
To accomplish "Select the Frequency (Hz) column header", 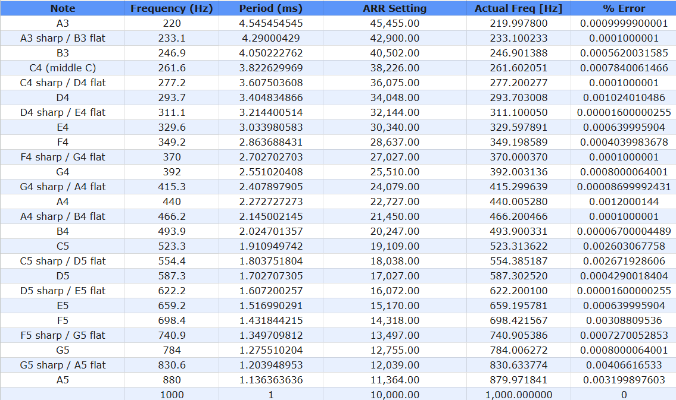I will pos(172,8).
